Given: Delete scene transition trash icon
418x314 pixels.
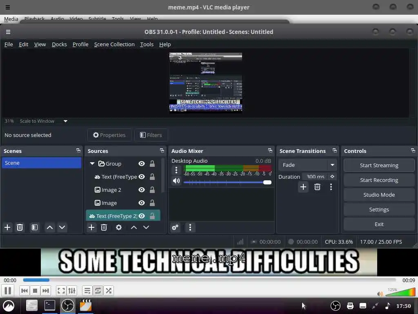Looking at the screenshot, I should pos(317,187).
